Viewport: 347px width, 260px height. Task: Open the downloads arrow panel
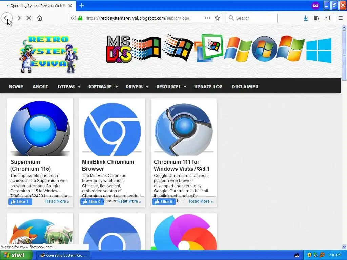tap(306, 18)
